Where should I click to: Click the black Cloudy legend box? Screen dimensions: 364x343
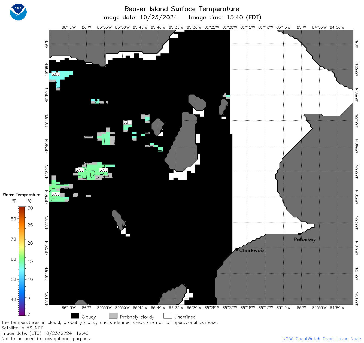[75, 316]
